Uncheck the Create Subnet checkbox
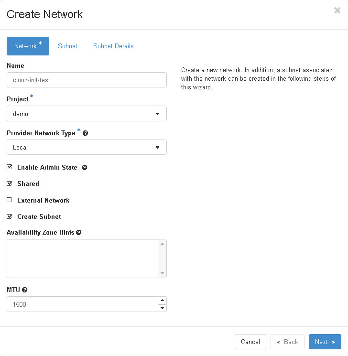This screenshot has width=348, height=356. (x=10, y=216)
